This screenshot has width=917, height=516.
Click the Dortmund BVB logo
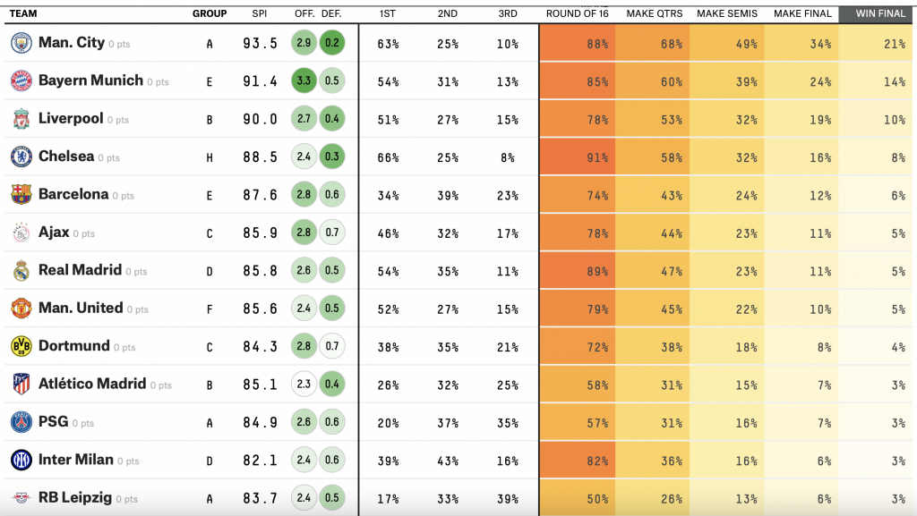(21, 346)
